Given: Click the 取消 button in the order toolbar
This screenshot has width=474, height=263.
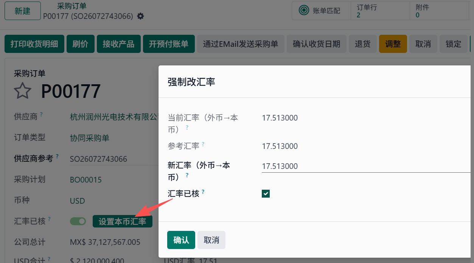Looking at the screenshot, I should (x=423, y=44).
